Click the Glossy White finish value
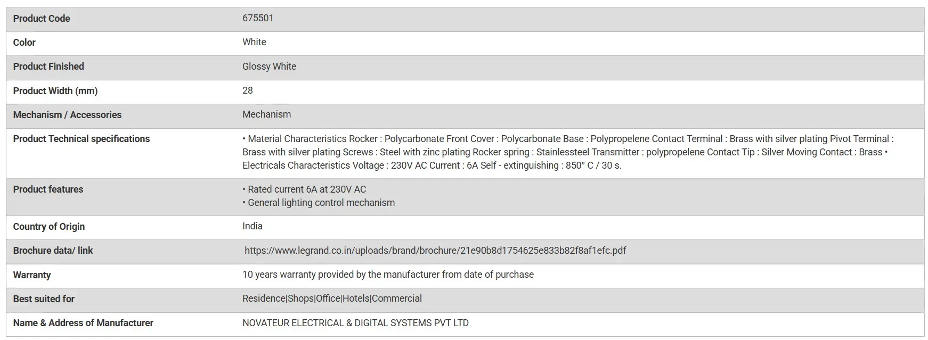The height and width of the screenshot is (340, 928). pos(269,67)
